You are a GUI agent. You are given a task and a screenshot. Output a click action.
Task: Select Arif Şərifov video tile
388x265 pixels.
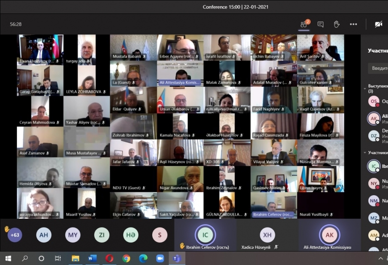coord(321,48)
